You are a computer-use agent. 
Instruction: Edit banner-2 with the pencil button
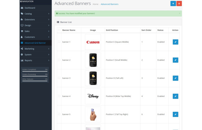(x=175, y=60)
